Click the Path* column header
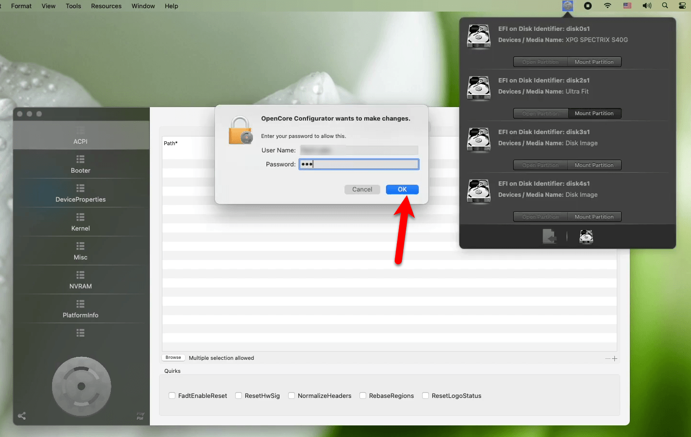 tap(171, 143)
